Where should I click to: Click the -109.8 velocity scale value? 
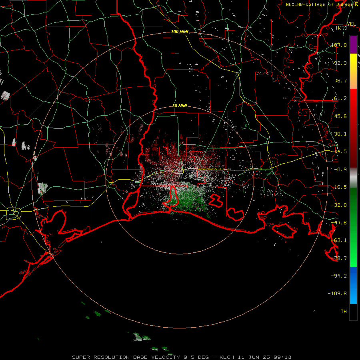pyautogui.click(x=338, y=294)
